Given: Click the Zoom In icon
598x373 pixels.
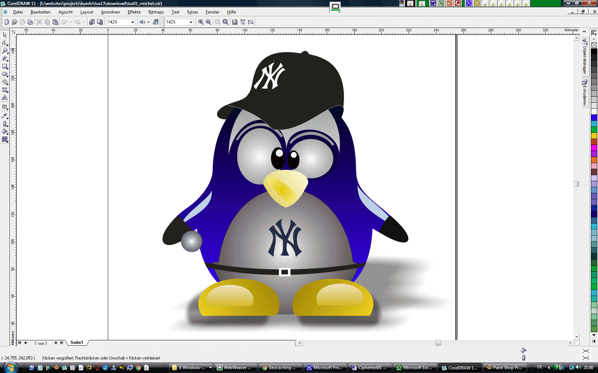Looking at the screenshot, I should point(201,22).
